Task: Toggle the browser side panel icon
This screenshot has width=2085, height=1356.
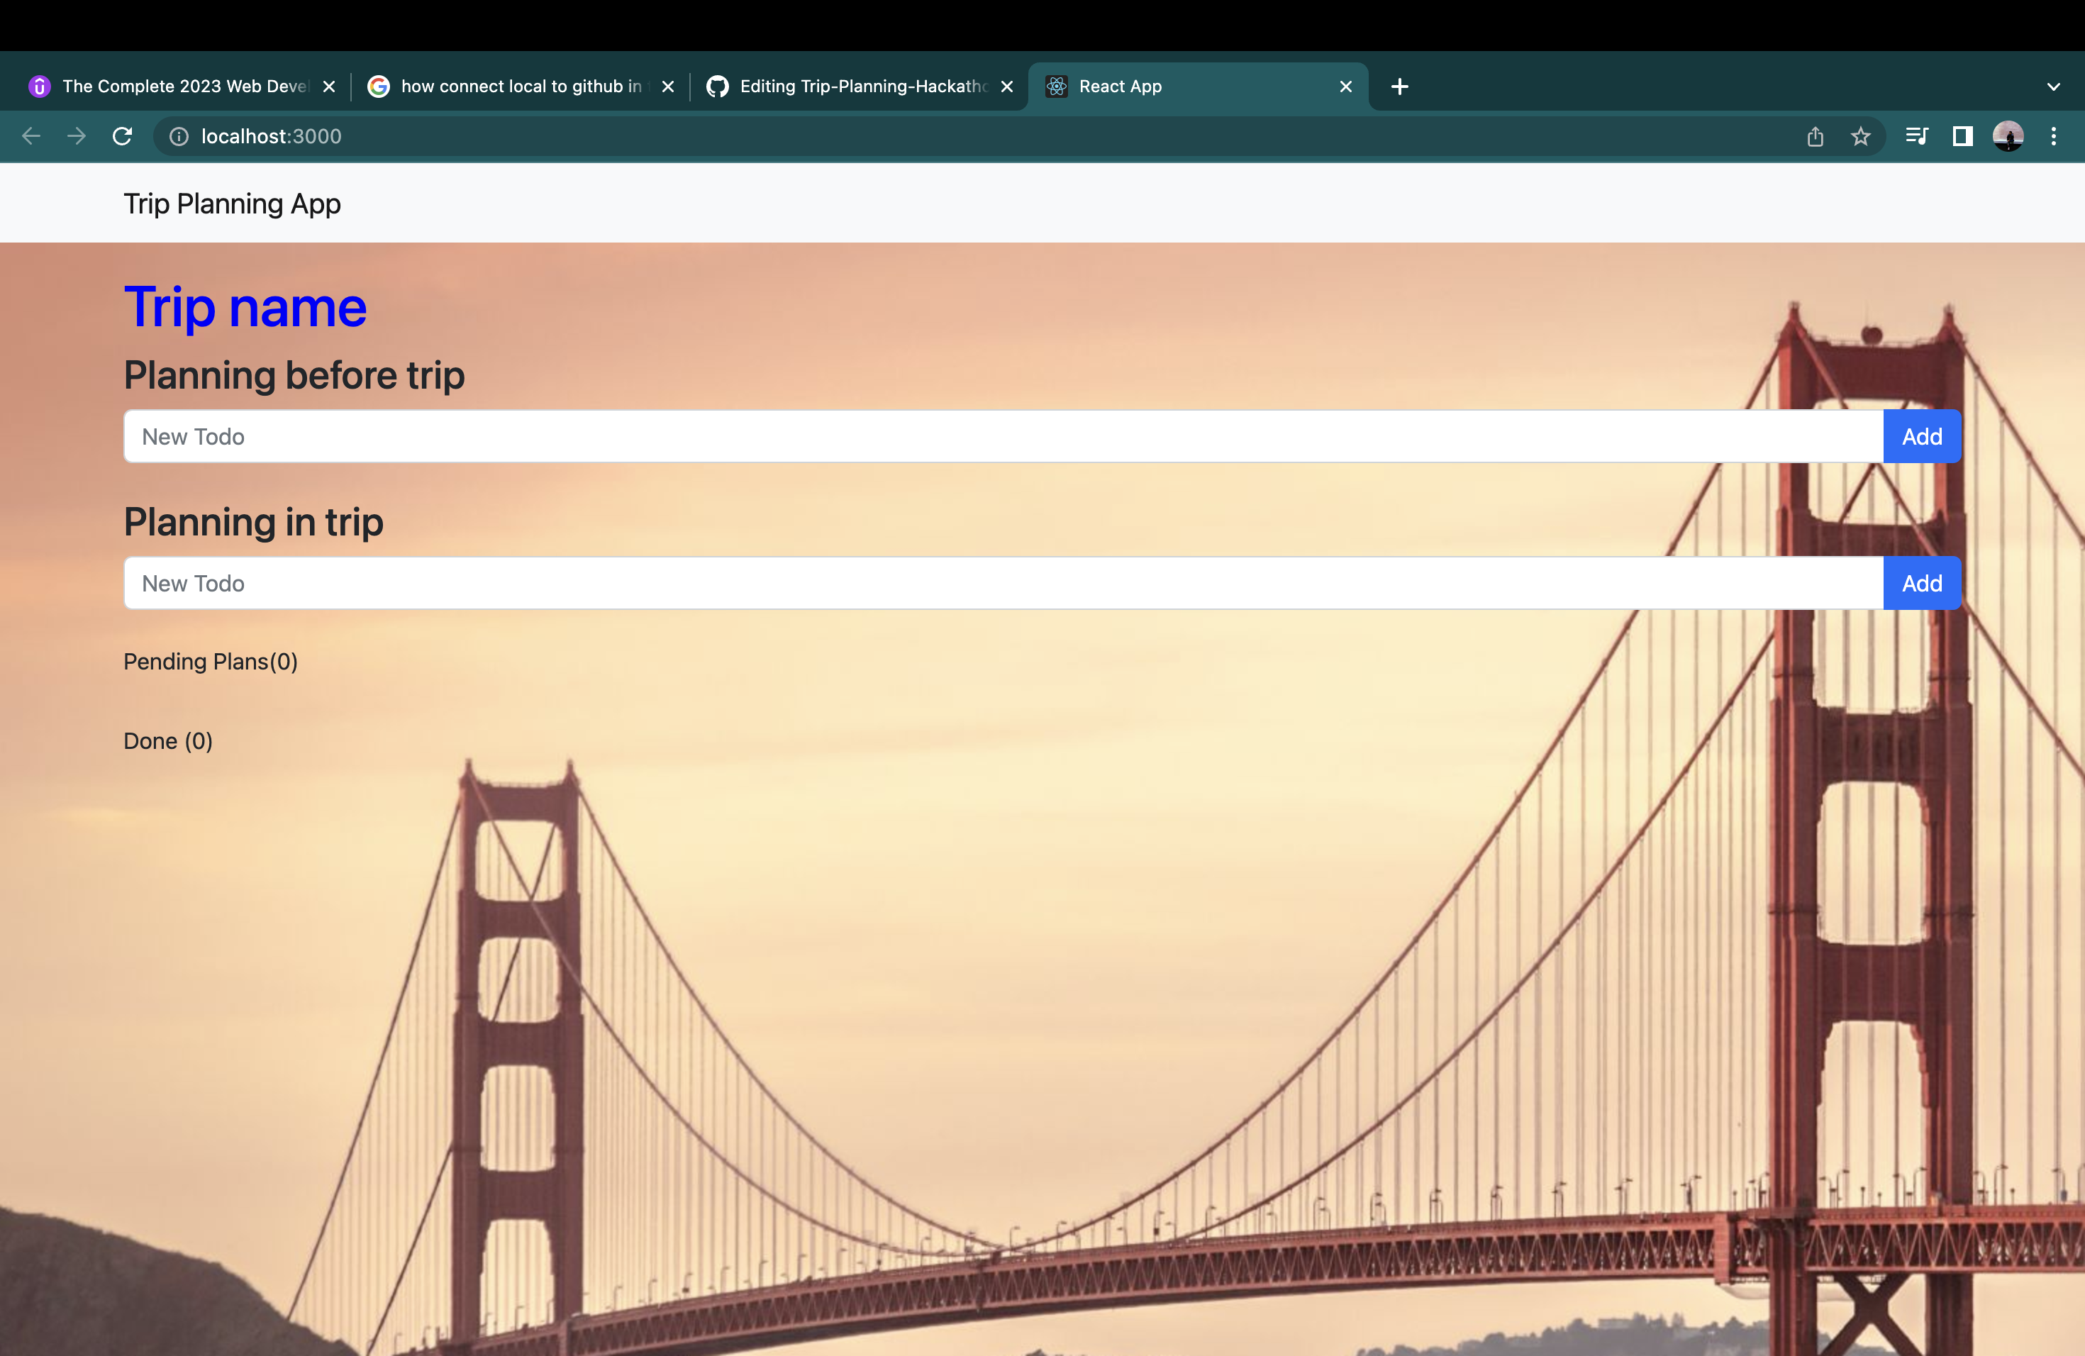Action: [x=1962, y=135]
